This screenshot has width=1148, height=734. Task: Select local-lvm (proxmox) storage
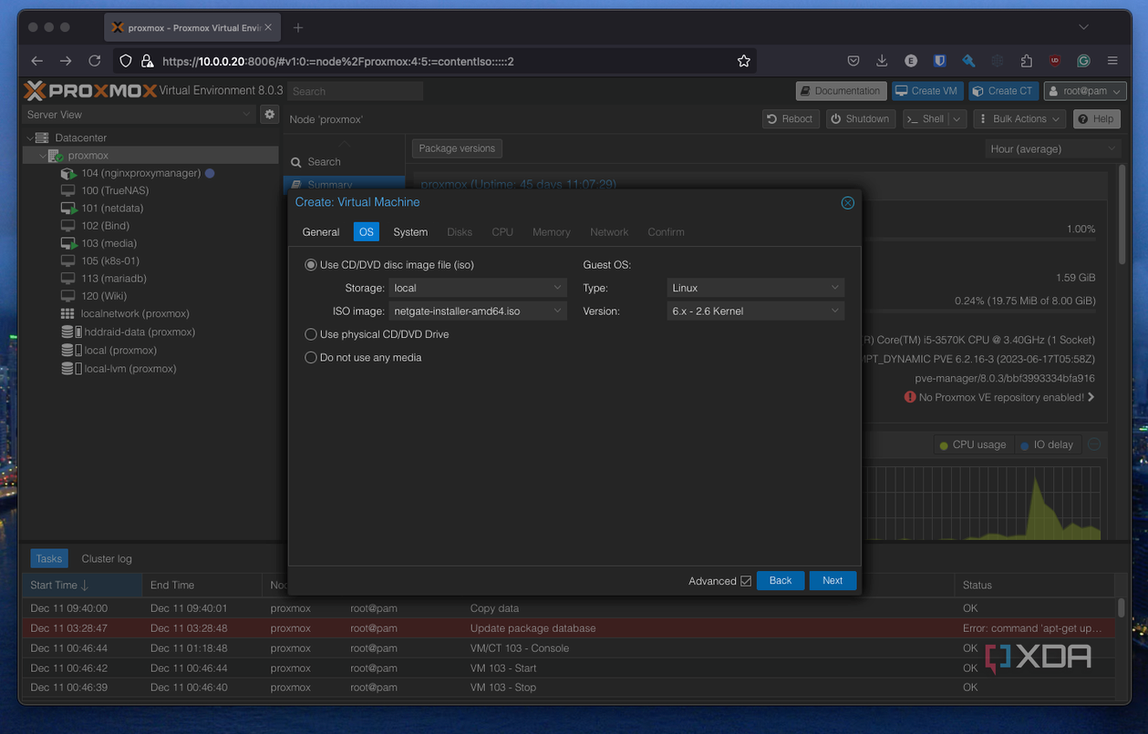point(130,369)
